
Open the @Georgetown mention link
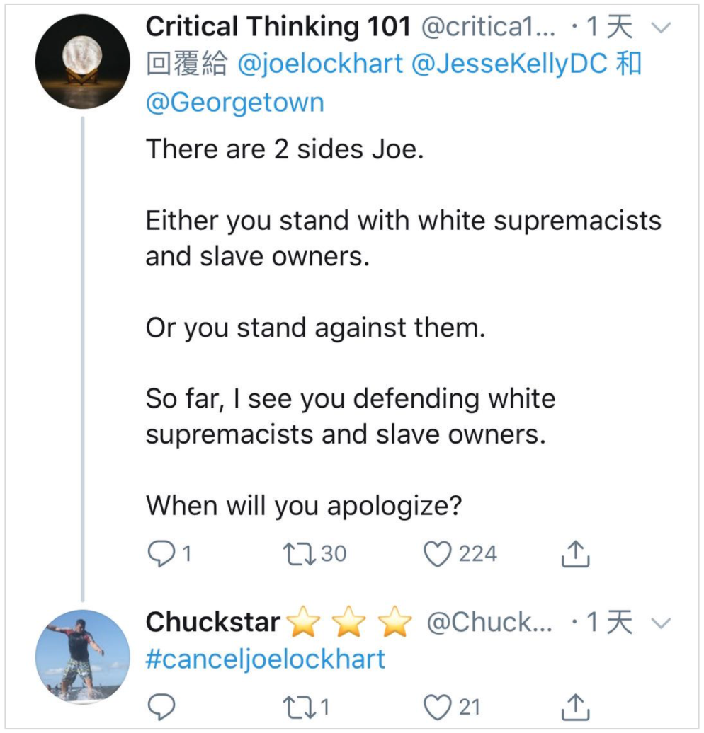click(235, 103)
